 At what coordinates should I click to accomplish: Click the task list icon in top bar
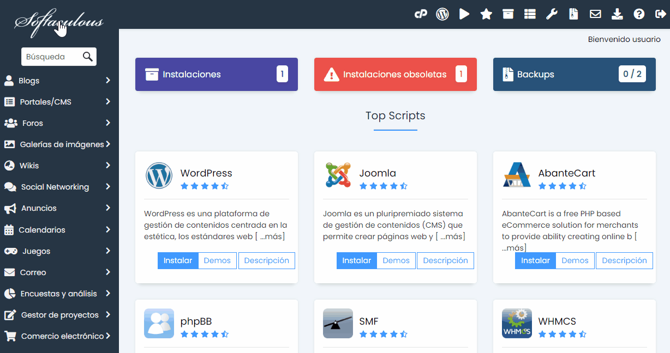click(530, 14)
